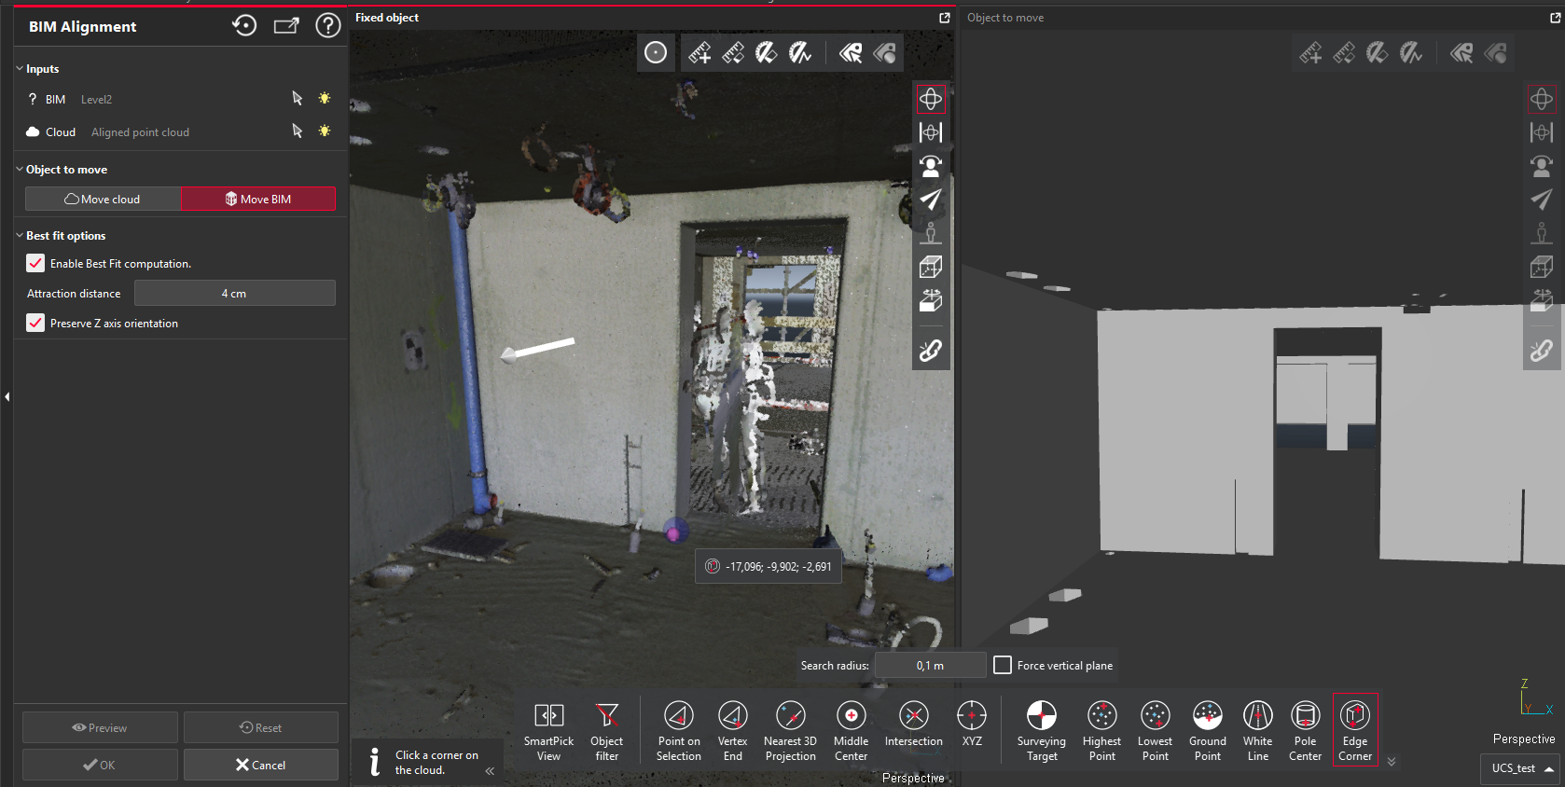Collapse the Best fit options section
This screenshot has width=1565, height=787.
(20, 236)
